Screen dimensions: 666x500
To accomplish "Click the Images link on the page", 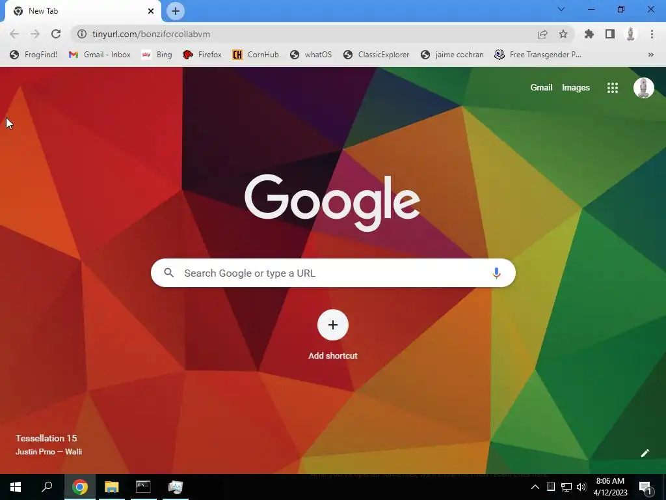I will [576, 88].
